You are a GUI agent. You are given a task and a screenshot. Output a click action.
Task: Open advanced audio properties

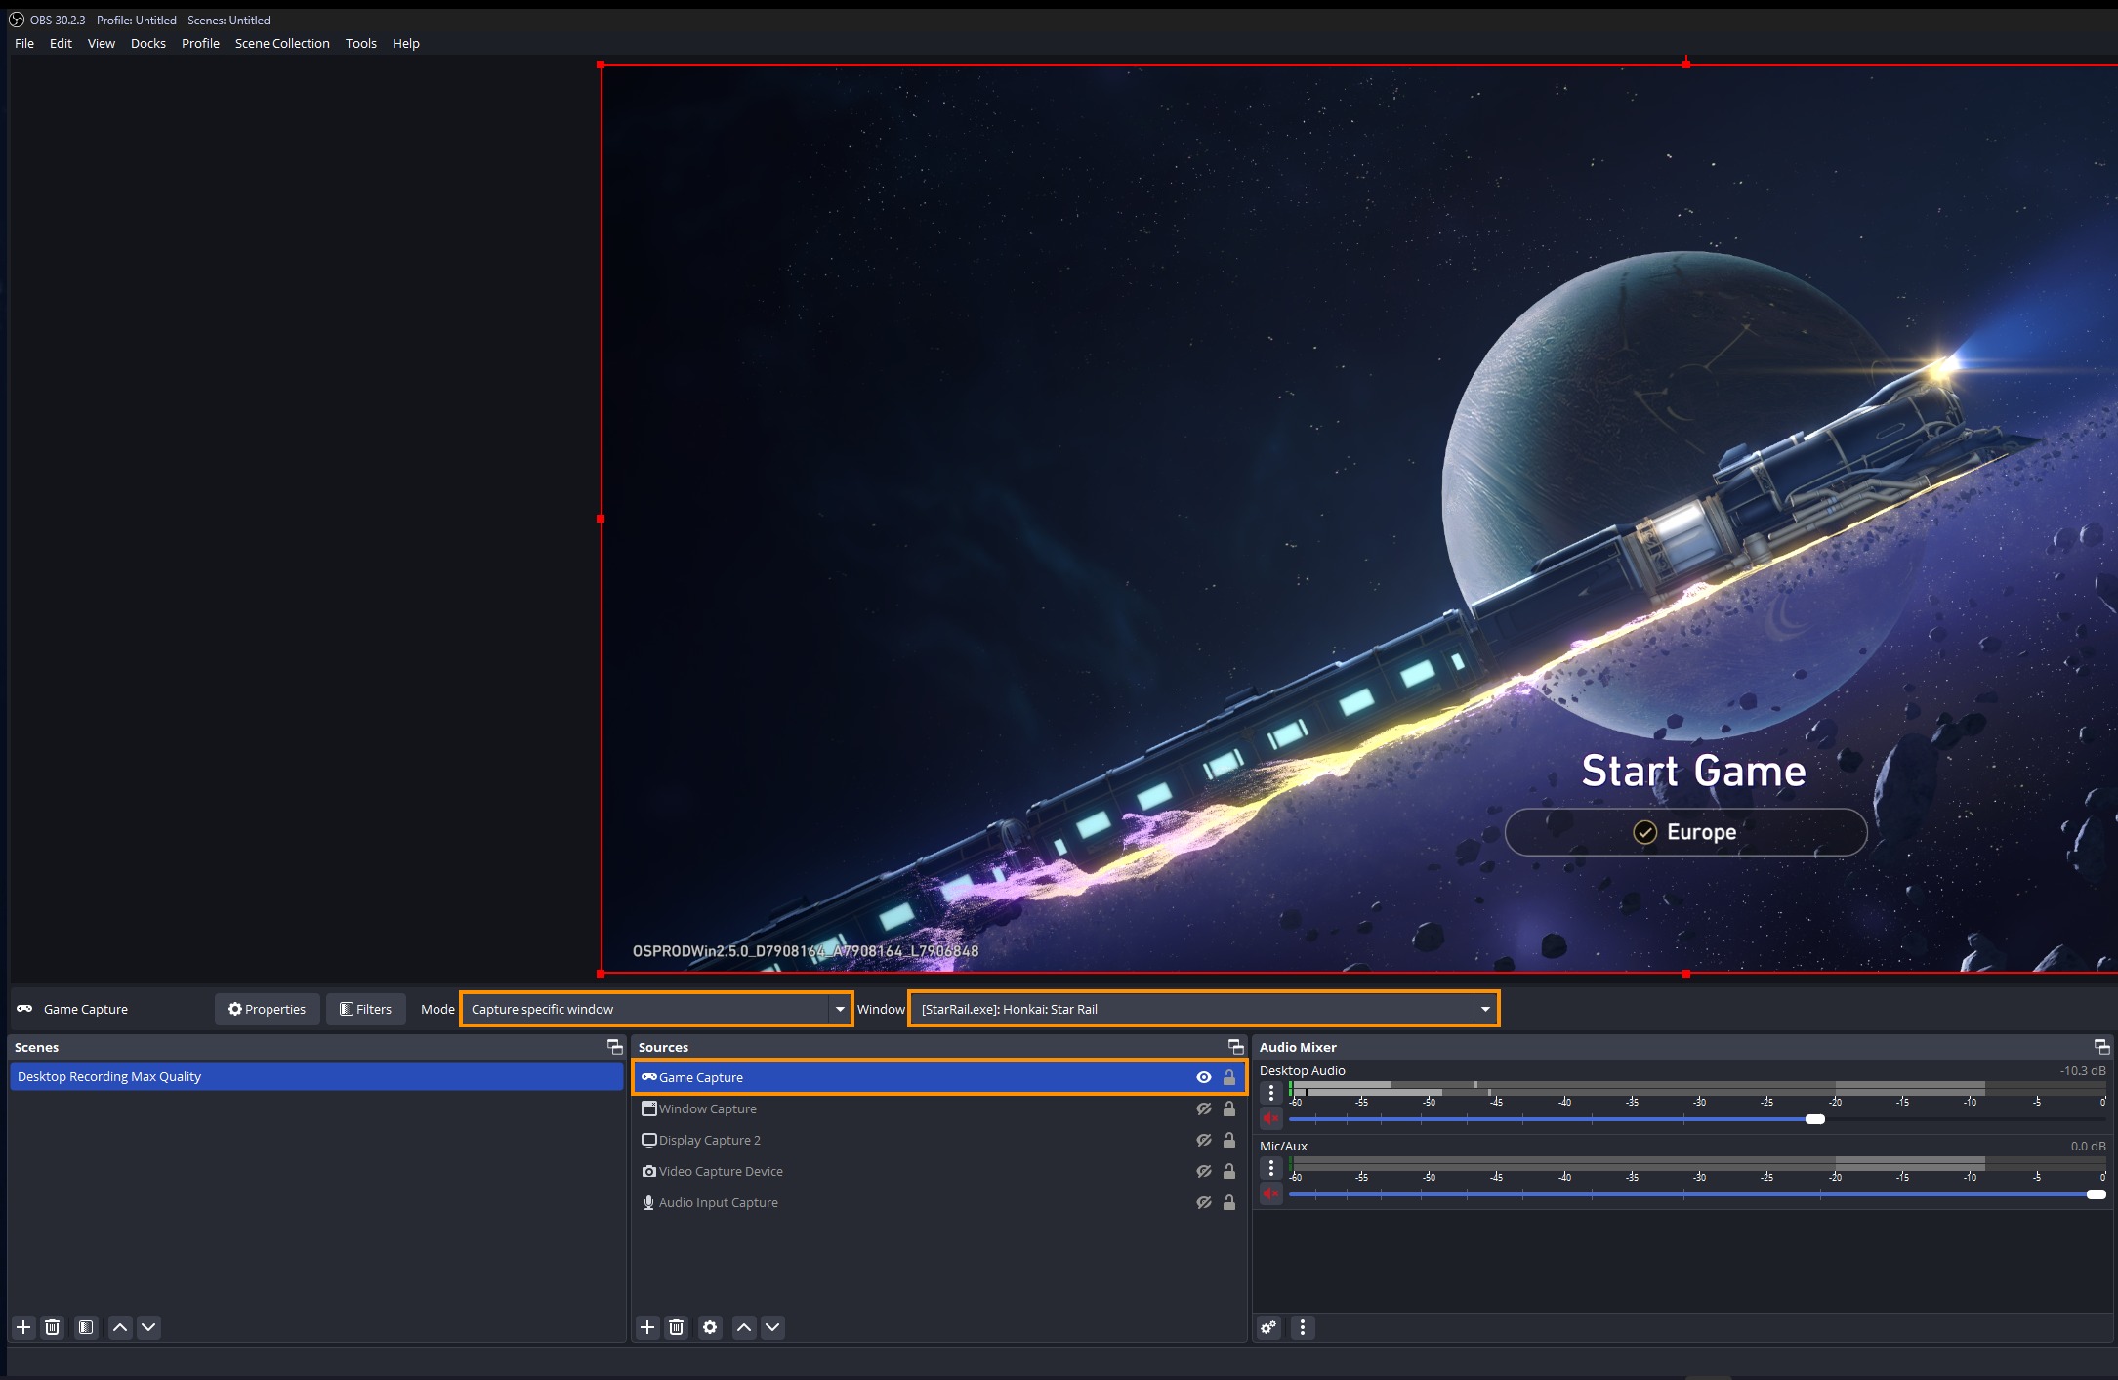(x=1268, y=1327)
